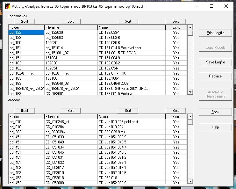Sort Wagons by Filename column
This screenshot has height=189, width=236.
pos(71,111)
